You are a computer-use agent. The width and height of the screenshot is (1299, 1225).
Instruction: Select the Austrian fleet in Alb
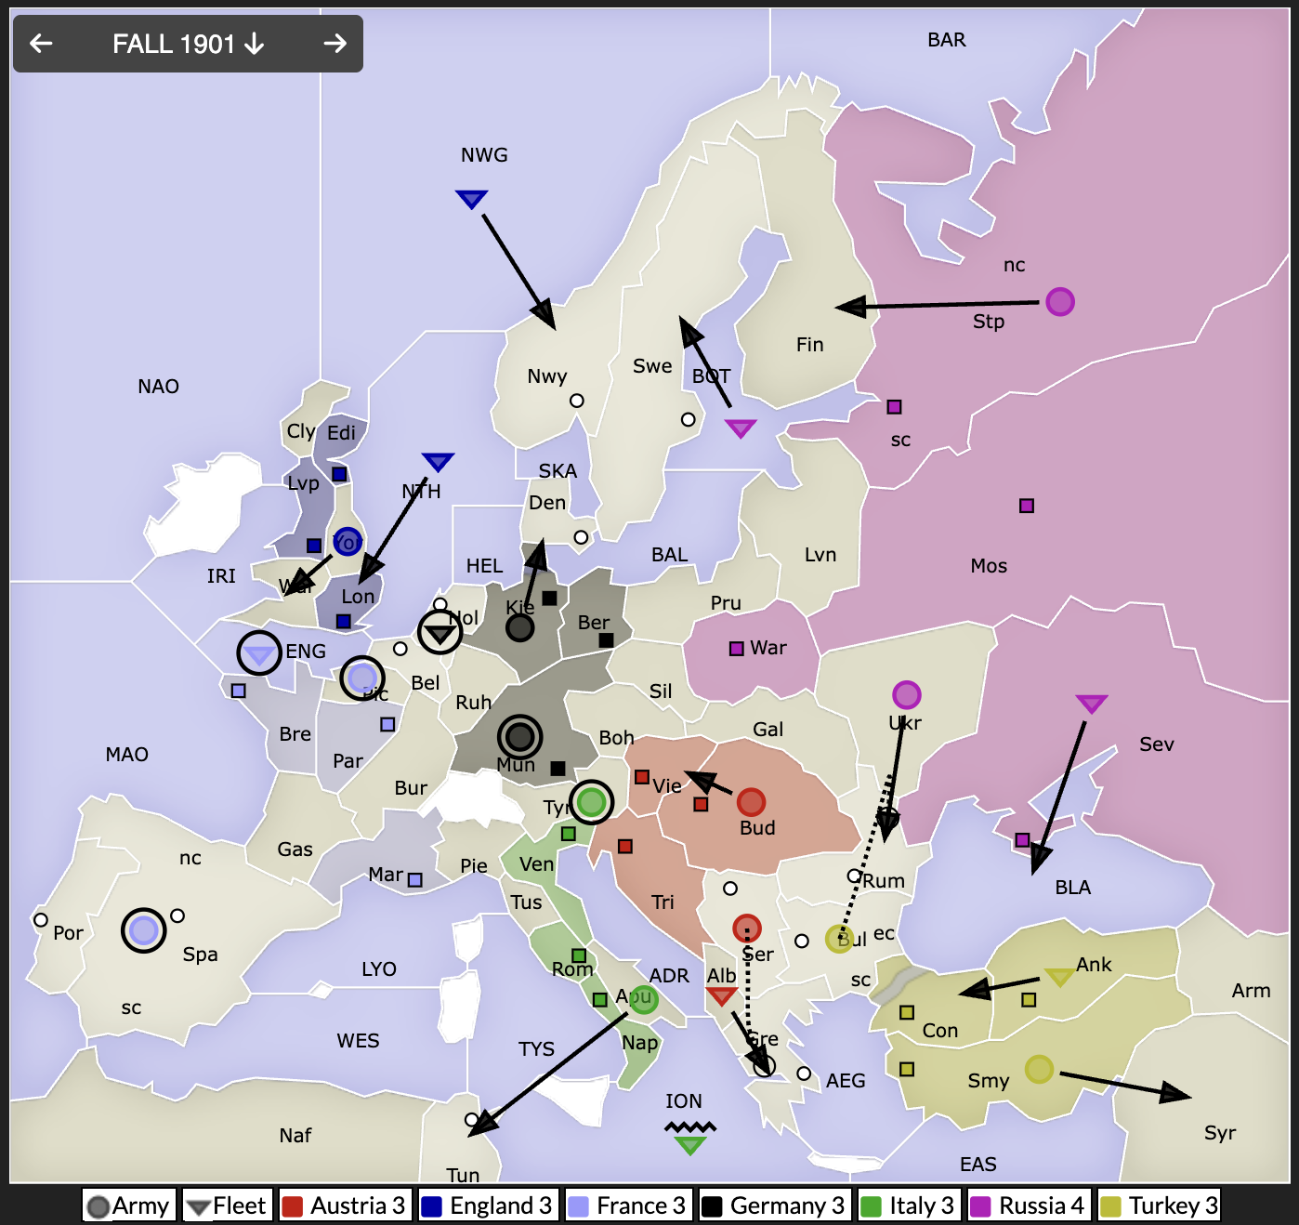point(722,996)
